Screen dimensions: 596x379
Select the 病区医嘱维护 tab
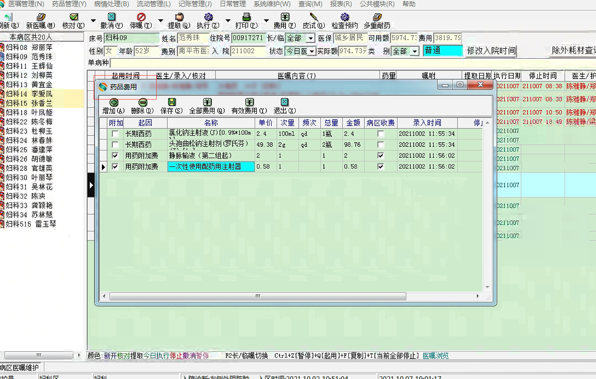click(20, 368)
